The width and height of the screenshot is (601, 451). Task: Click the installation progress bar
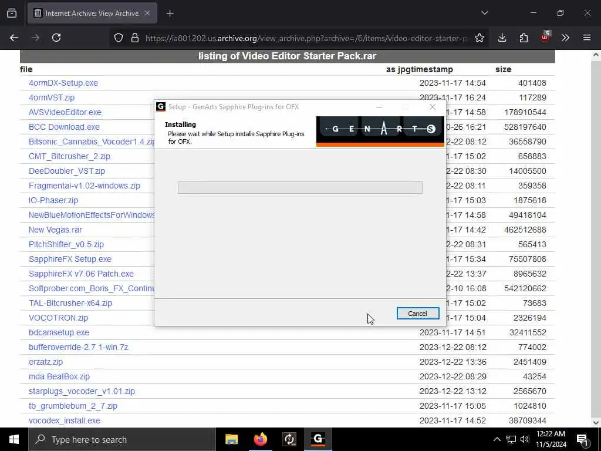tap(300, 187)
